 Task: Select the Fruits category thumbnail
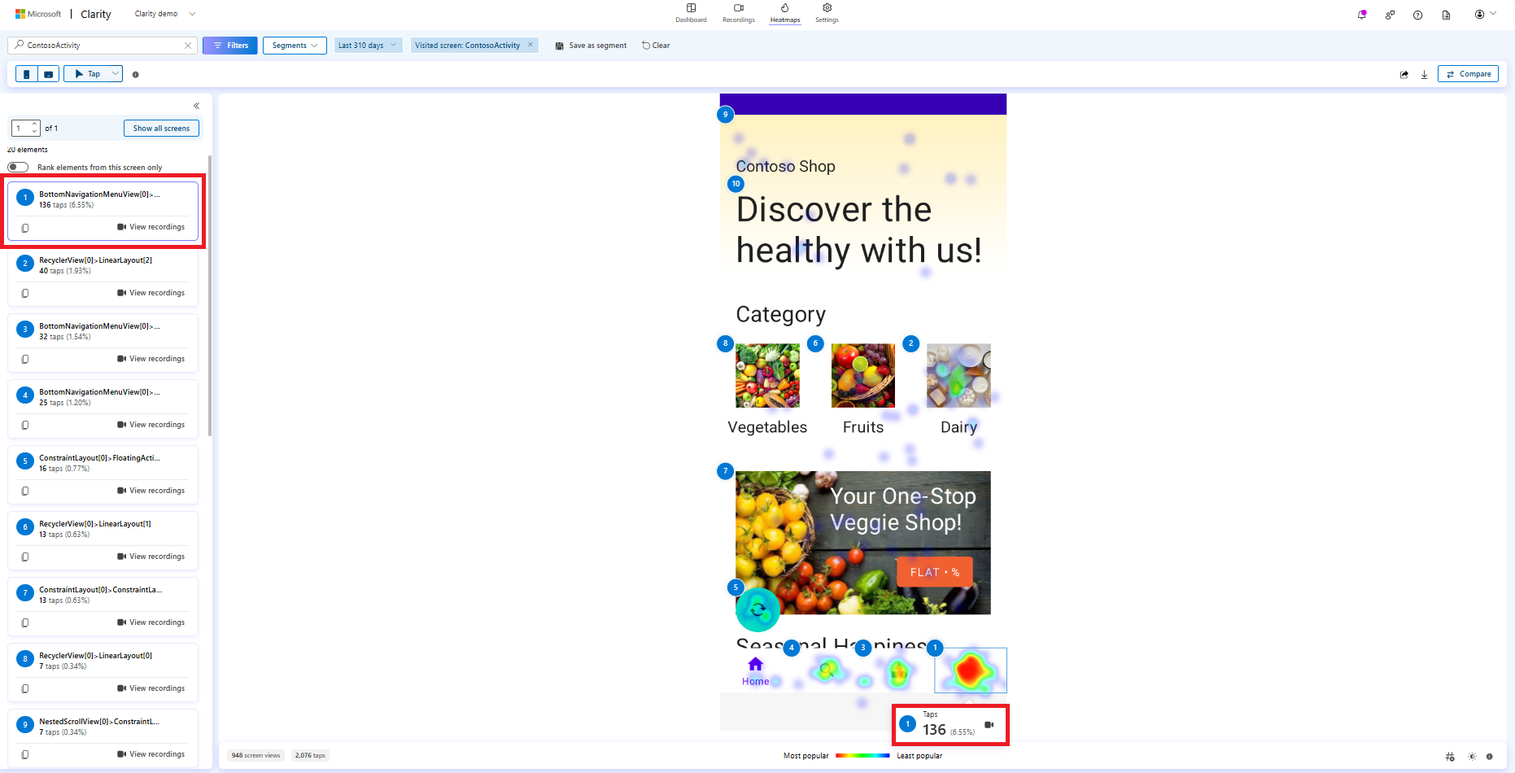pyautogui.click(x=863, y=375)
